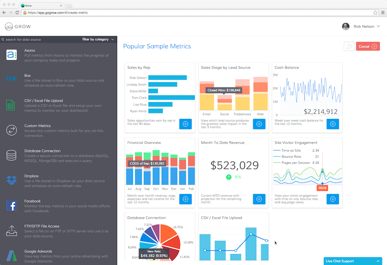This screenshot has height=265, width=387.
Task: Click the browser forward arrow
Action: 10,13
